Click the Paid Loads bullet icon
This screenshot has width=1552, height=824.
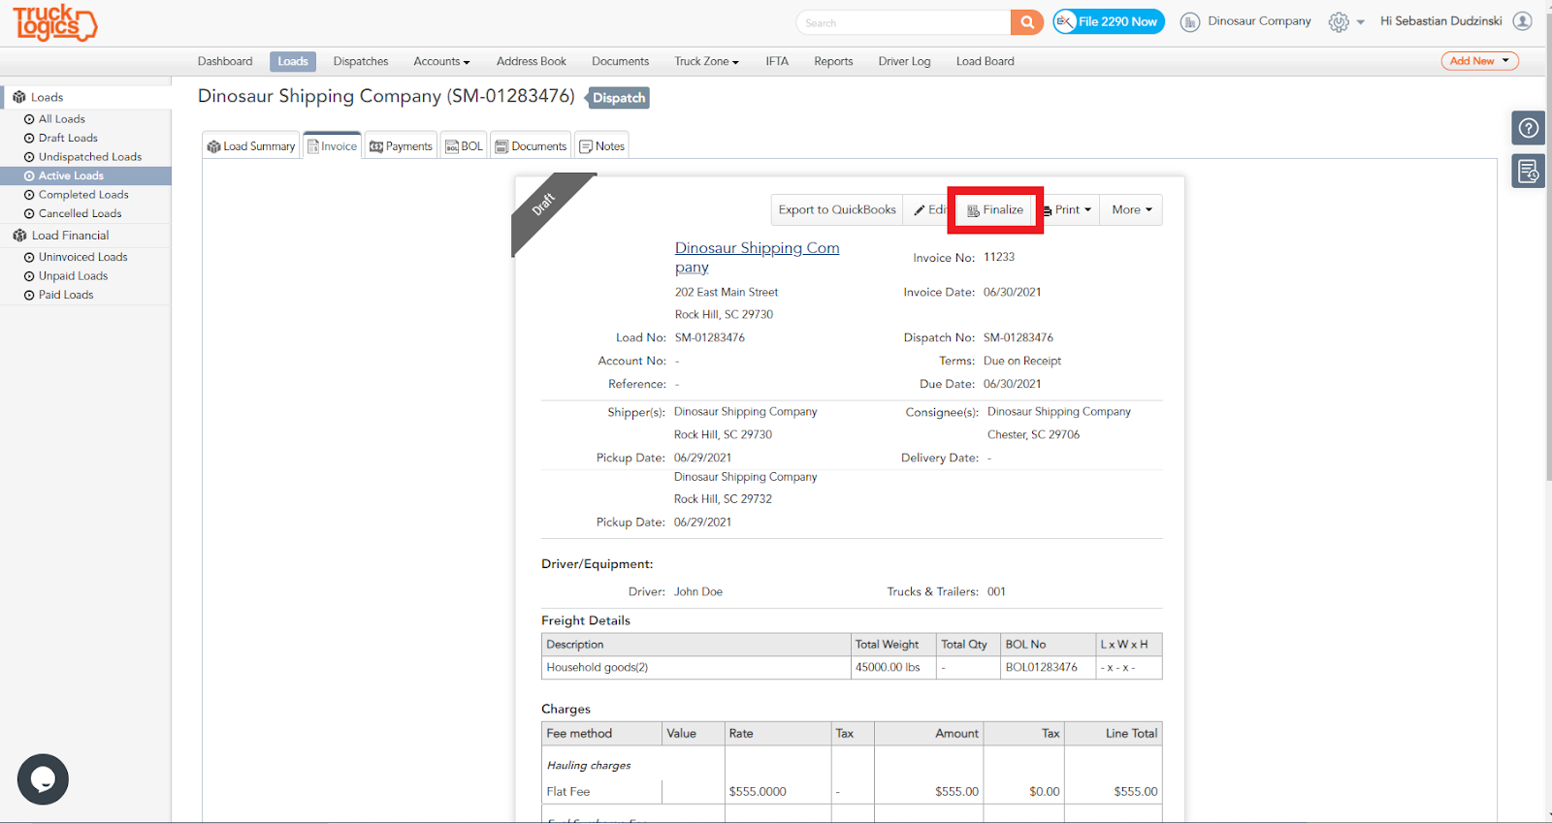(29, 296)
